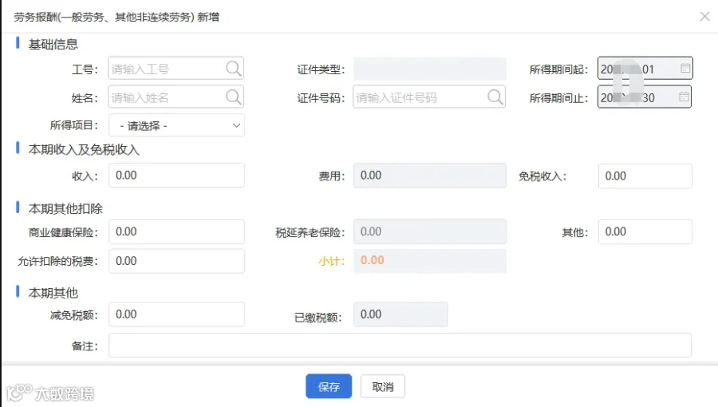
Task: Click the 已缴税额 amount field
Action: pyautogui.click(x=400, y=314)
